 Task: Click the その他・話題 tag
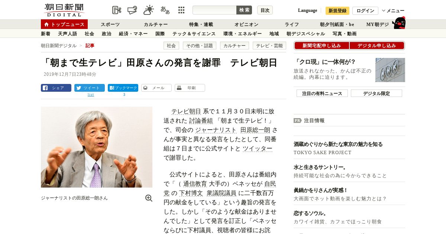coord(200,46)
